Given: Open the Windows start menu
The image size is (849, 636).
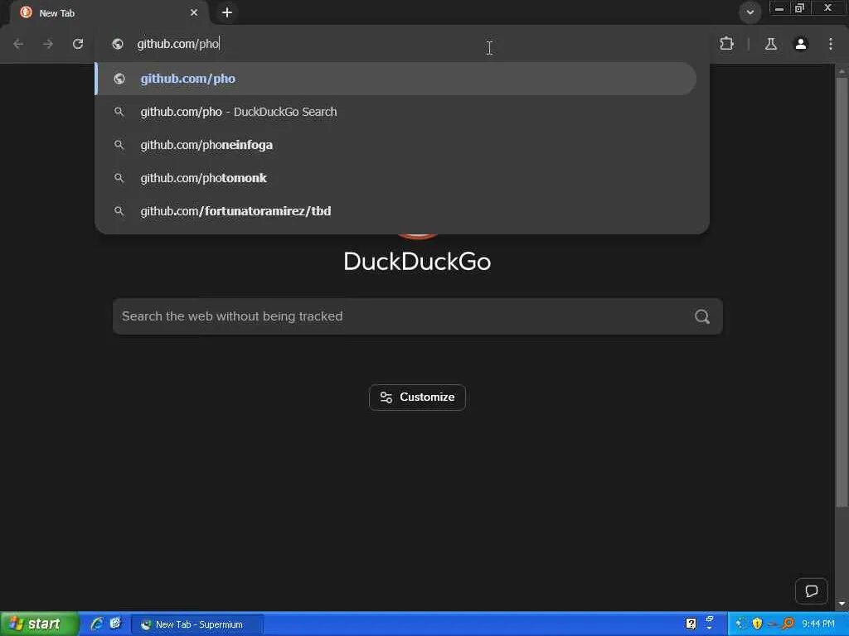Looking at the screenshot, I should tap(39, 624).
